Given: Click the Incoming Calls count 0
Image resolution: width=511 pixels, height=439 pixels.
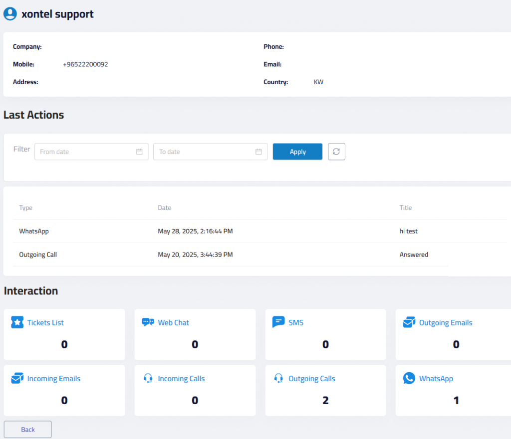Looking at the screenshot, I should pos(195,400).
